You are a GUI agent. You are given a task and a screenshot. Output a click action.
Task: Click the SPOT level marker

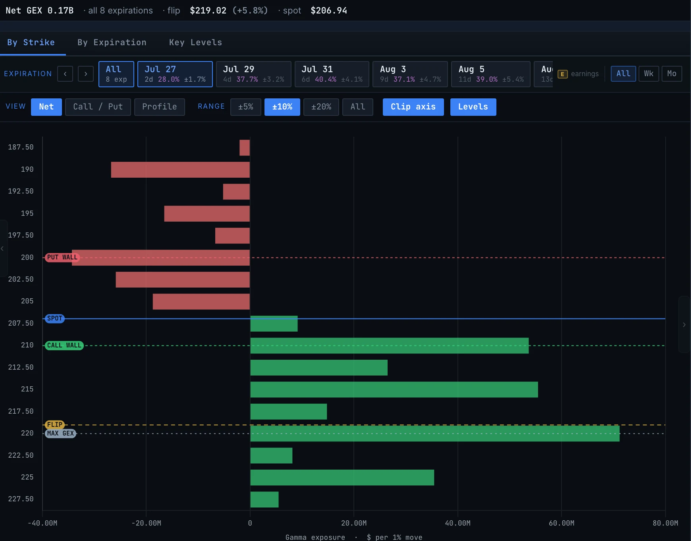[x=55, y=318]
